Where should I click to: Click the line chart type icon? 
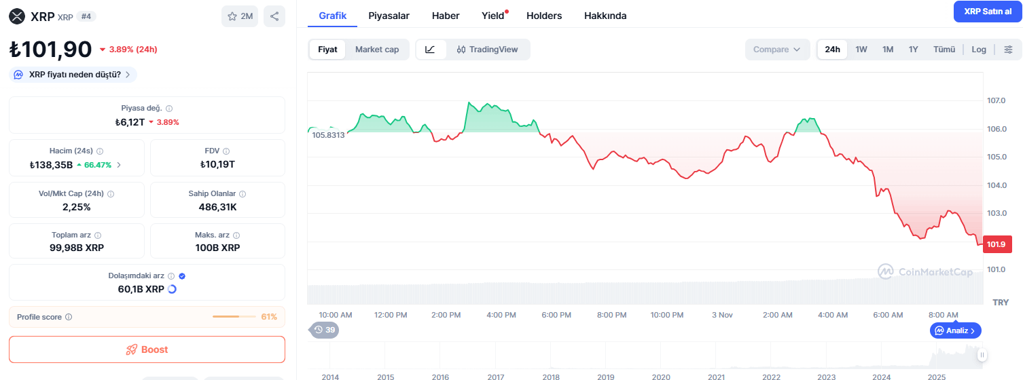pos(431,50)
